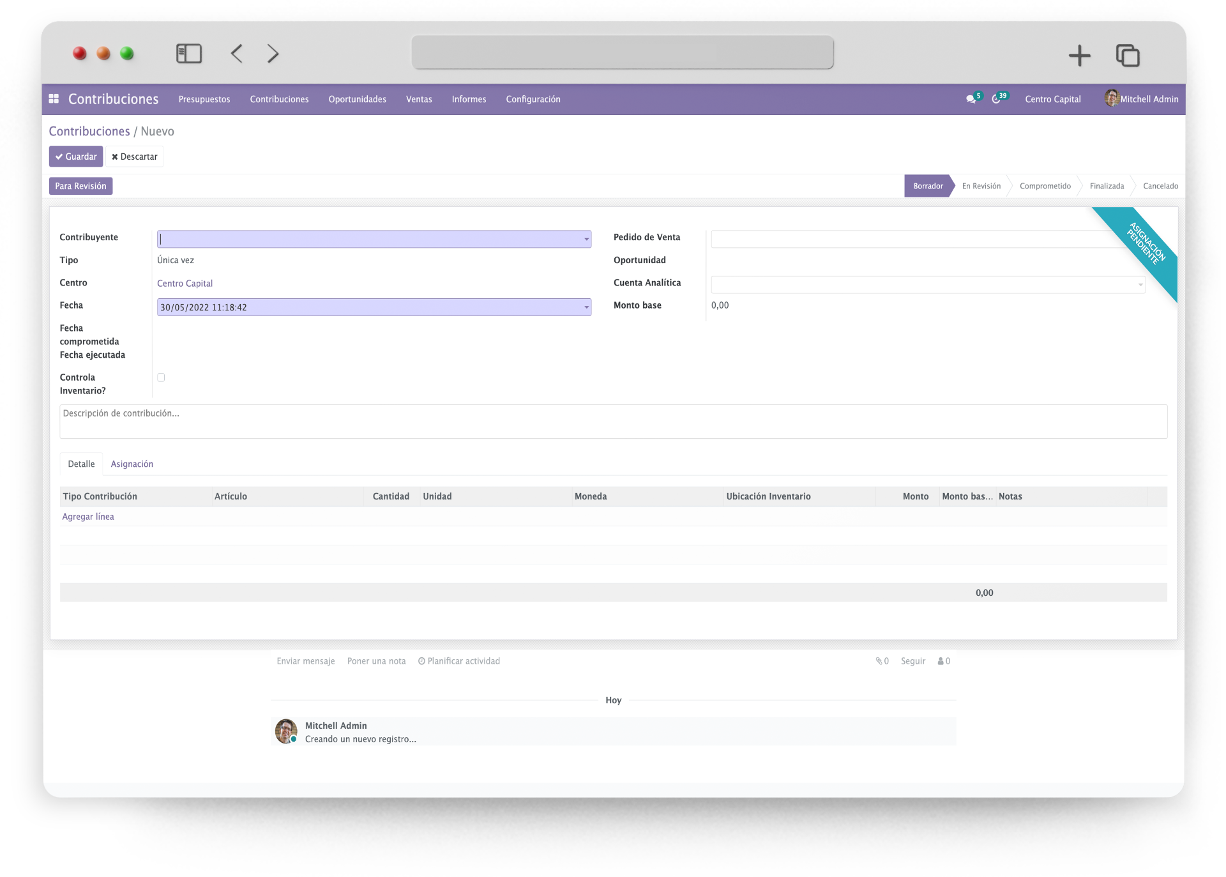Click the followers count icon
This screenshot has width=1226, height=877.
coord(944,661)
